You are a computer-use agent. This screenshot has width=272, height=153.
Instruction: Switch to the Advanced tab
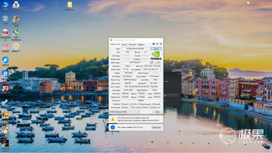(x=132, y=45)
